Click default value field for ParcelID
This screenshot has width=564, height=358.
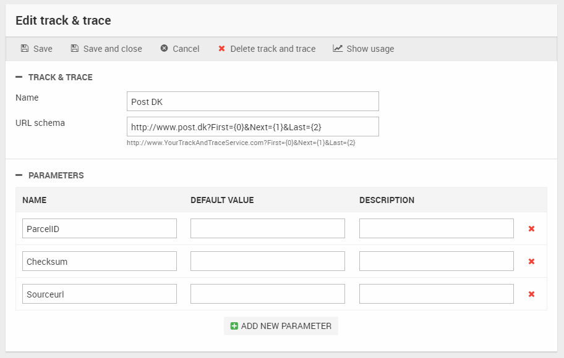(x=267, y=228)
